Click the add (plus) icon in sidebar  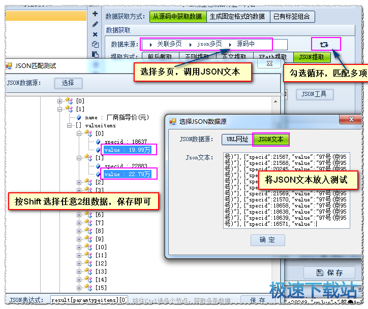(95, 14)
